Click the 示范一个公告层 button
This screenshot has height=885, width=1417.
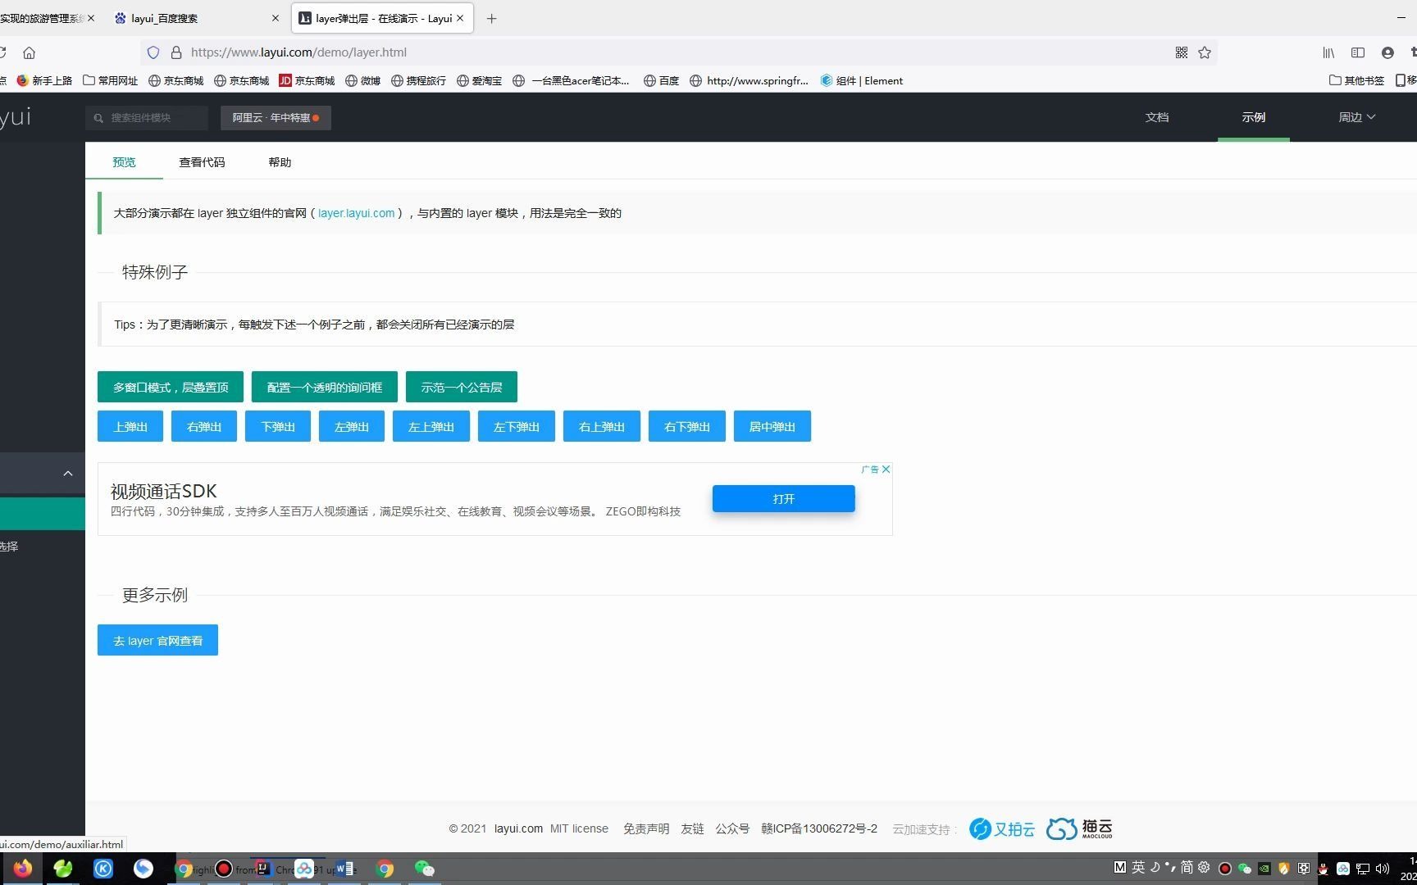pyautogui.click(x=462, y=387)
